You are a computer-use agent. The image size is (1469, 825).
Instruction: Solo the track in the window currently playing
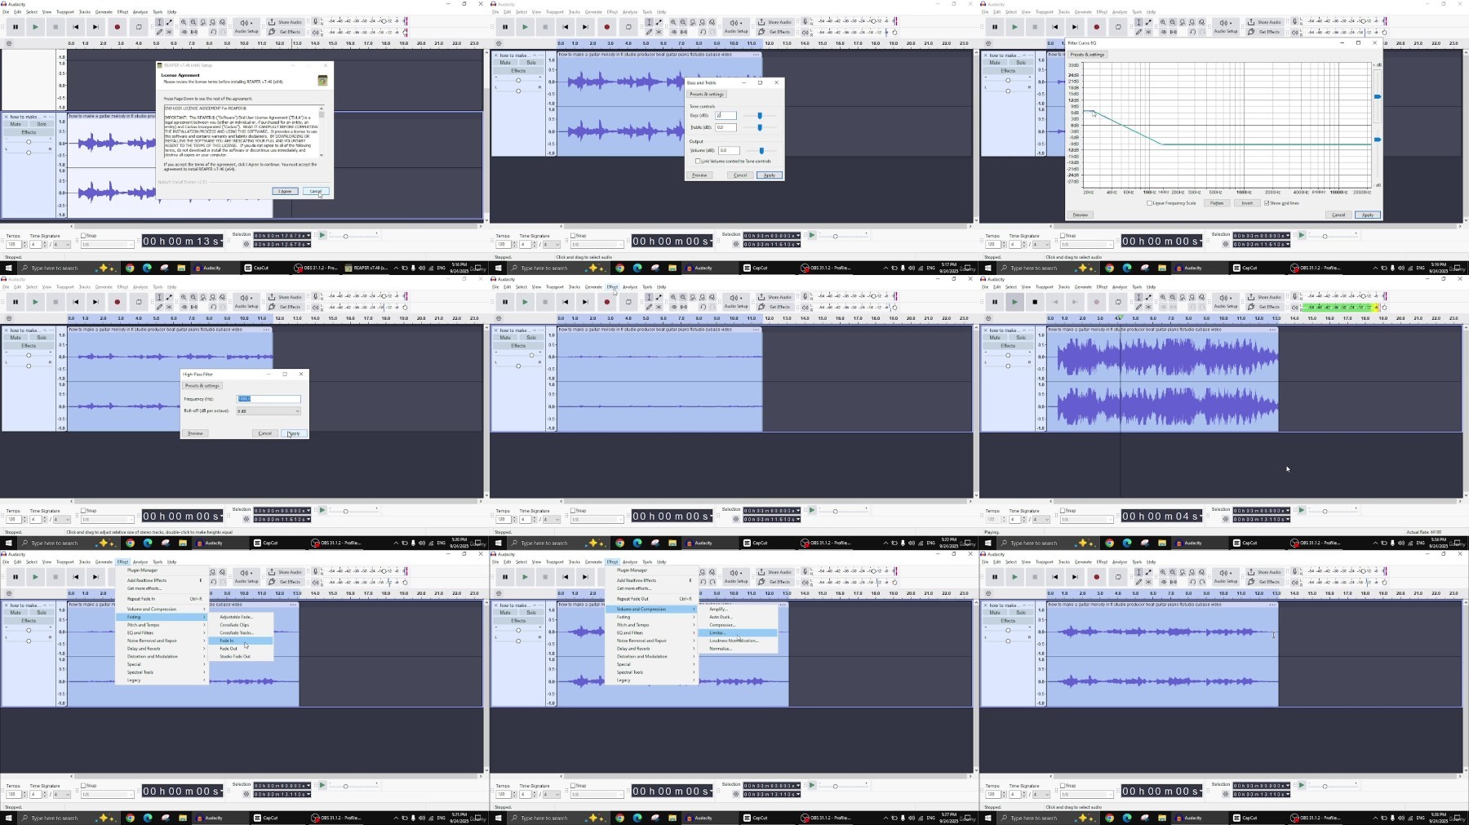[x=1021, y=337]
